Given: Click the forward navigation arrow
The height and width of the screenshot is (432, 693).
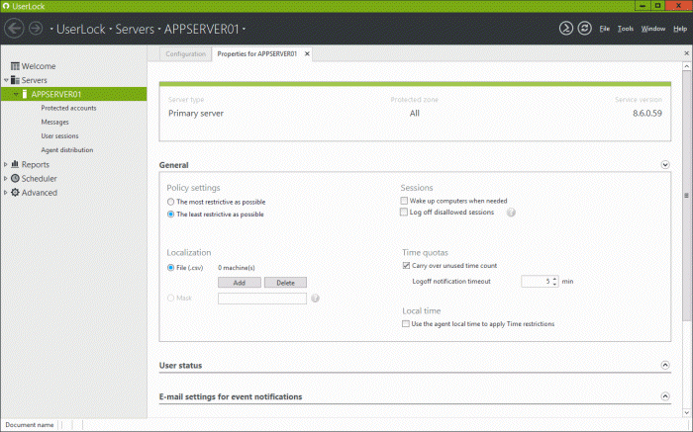Looking at the screenshot, I should coord(36,29).
